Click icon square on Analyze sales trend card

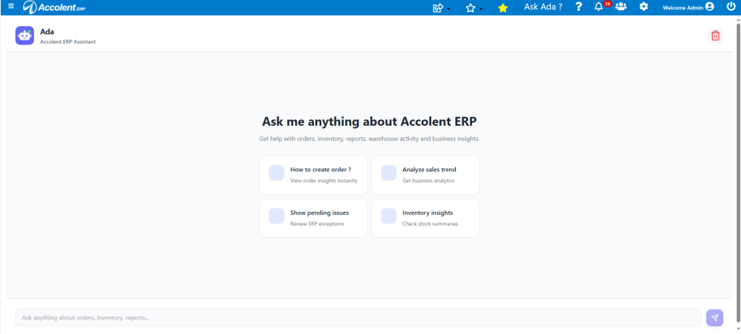[389, 173]
